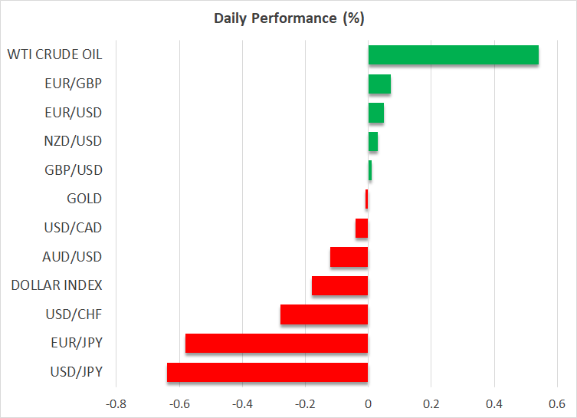The height and width of the screenshot is (418, 577).
Task: Click the red USD/JPY bar
Action: coord(267,372)
